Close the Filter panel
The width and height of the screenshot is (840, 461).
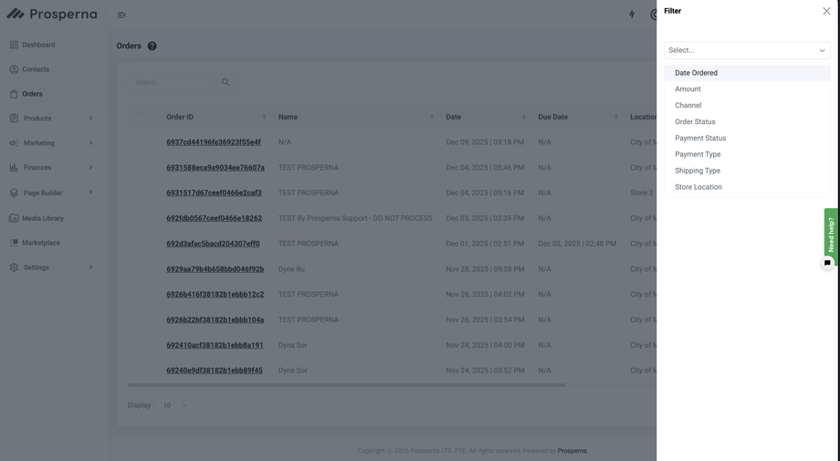826,11
